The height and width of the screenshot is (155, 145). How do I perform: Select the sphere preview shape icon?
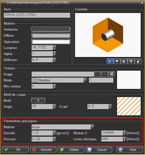[117, 61]
